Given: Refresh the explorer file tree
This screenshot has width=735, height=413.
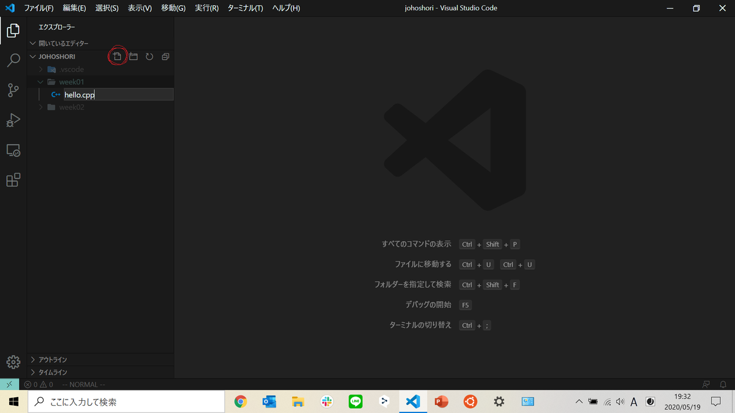Looking at the screenshot, I should tap(149, 56).
